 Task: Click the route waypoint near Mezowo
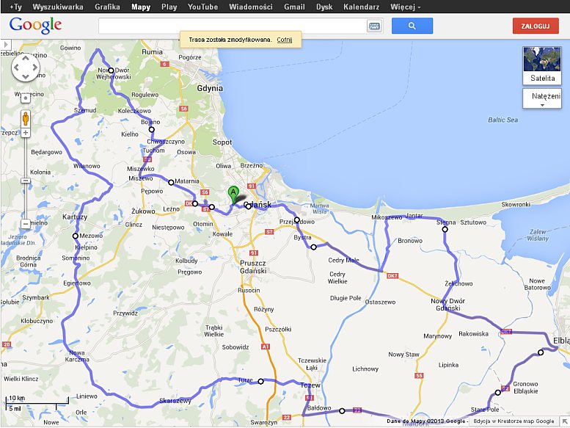76,236
